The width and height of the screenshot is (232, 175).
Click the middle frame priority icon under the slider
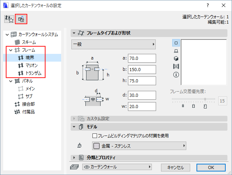click(194, 106)
